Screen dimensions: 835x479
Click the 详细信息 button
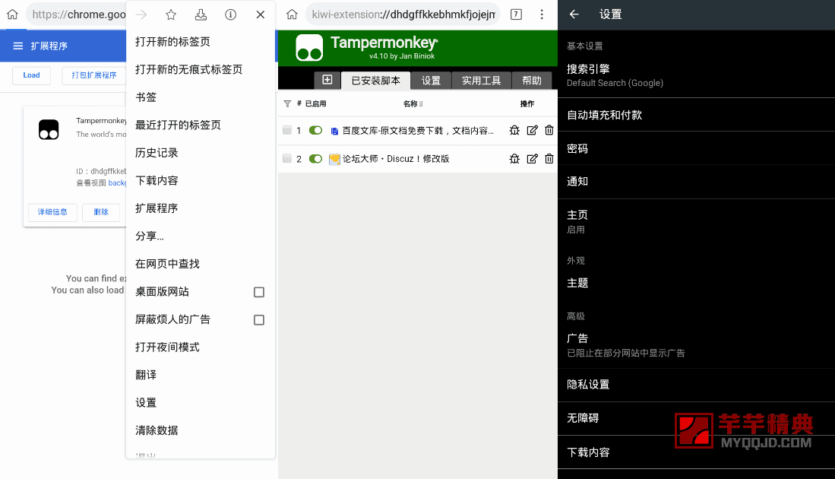tap(52, 212)
